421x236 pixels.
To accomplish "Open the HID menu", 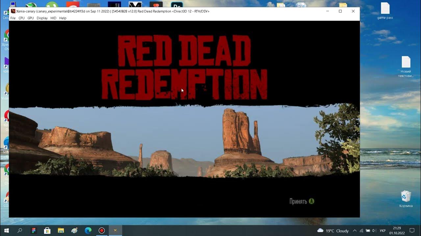I will click(x=53, y=18).
